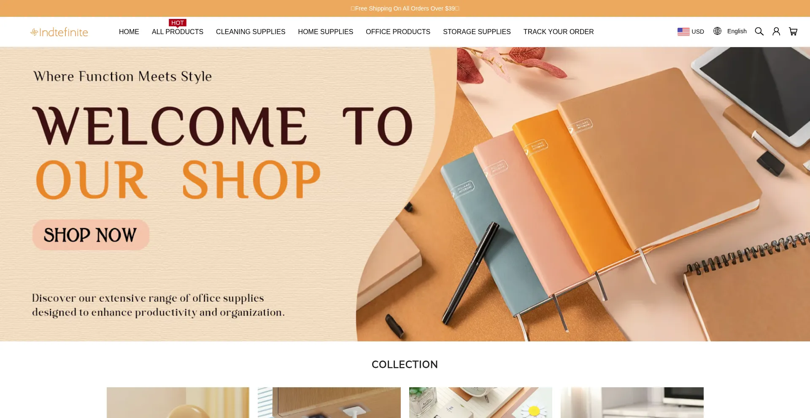Open ALL PRODUCTS menu item
The height and width of the screenshot is (418, 810).
point(178,32)
